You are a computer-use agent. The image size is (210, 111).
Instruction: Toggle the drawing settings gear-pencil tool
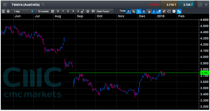point(179,11)
